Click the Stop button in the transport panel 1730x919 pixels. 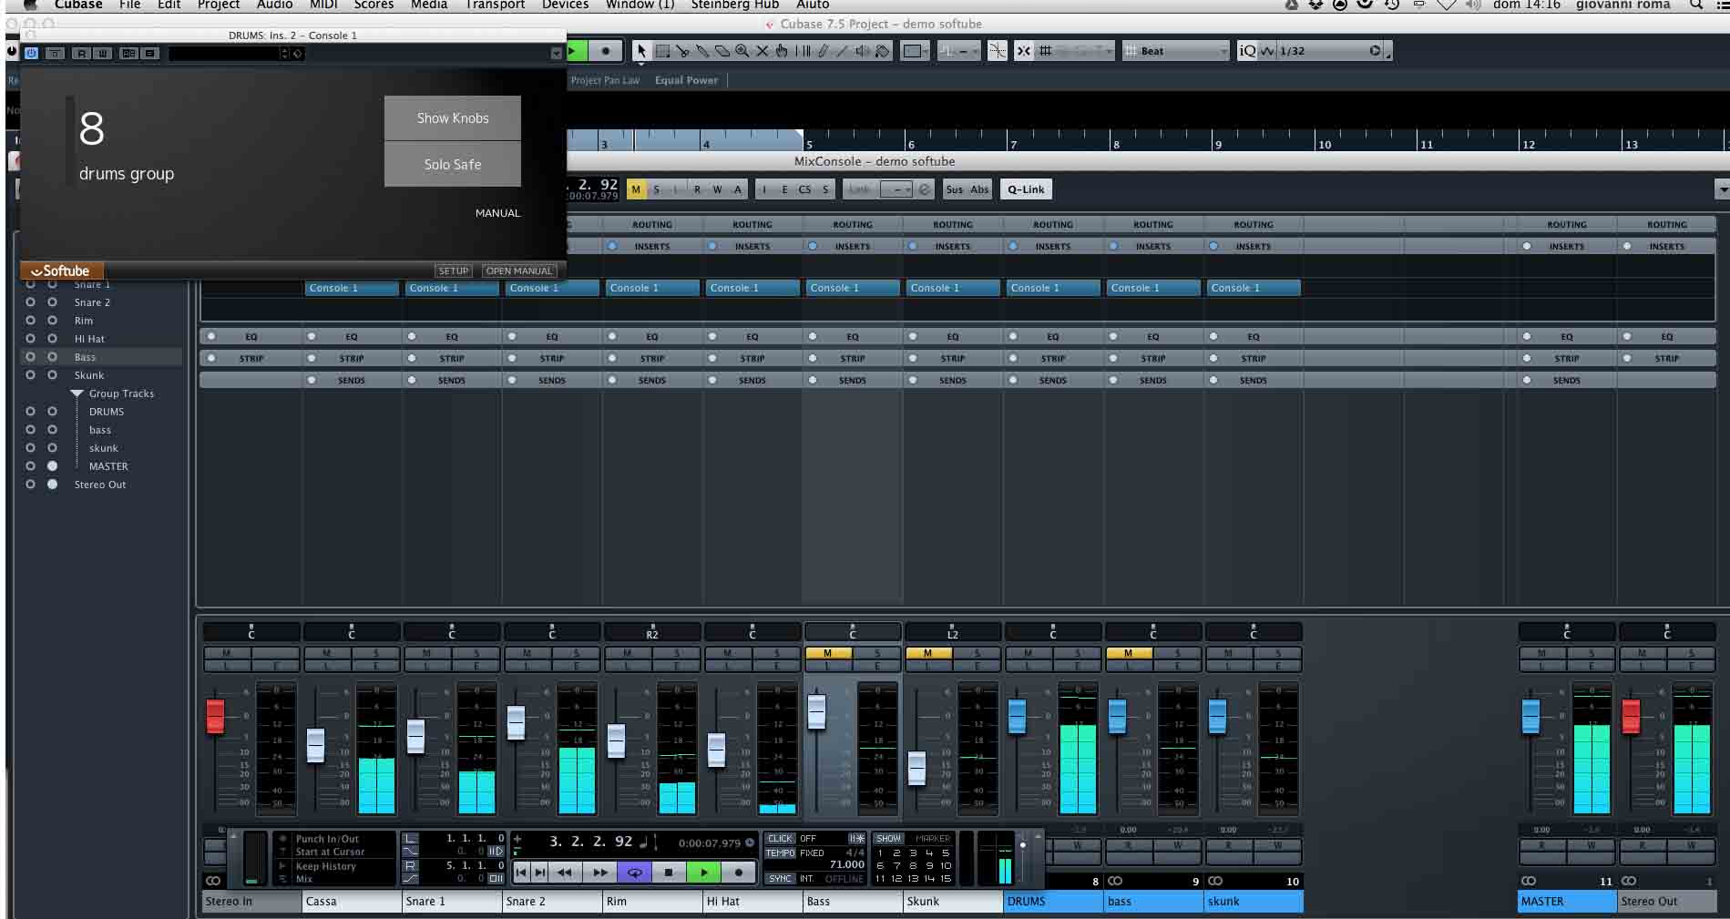669,873
